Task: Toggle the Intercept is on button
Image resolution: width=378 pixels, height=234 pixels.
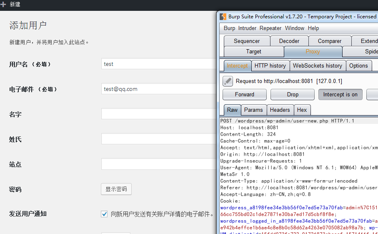Action: (340, 95)
